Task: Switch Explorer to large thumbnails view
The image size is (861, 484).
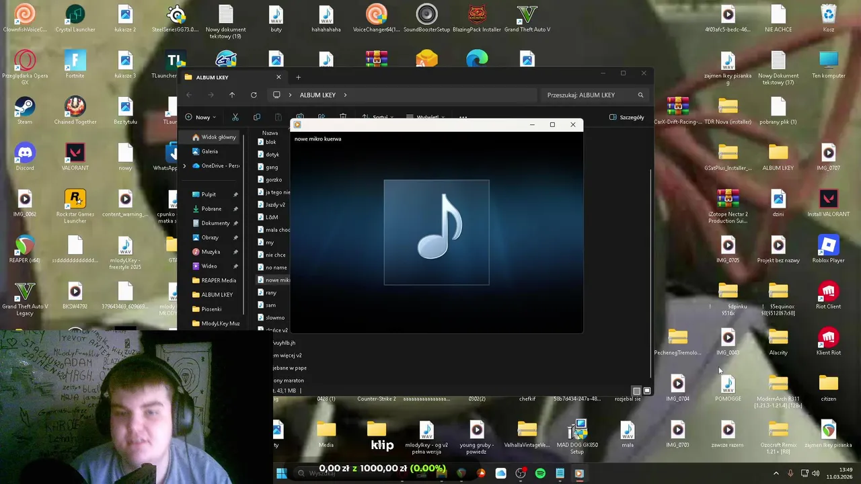Action: [647, 391]
